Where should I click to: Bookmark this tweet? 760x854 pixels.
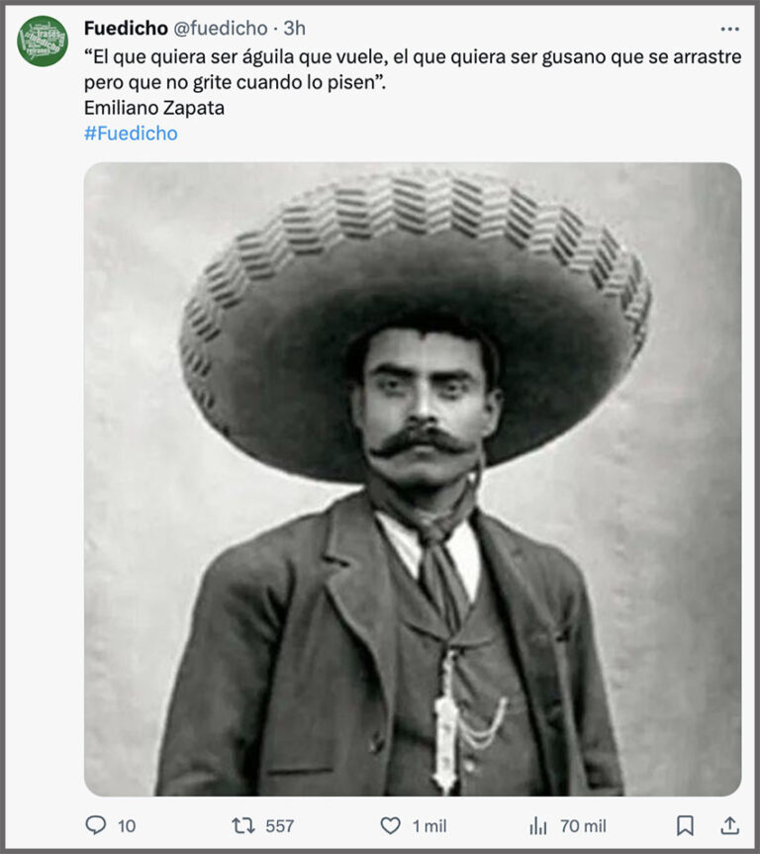pyautogui.click(x=685, y=825)
